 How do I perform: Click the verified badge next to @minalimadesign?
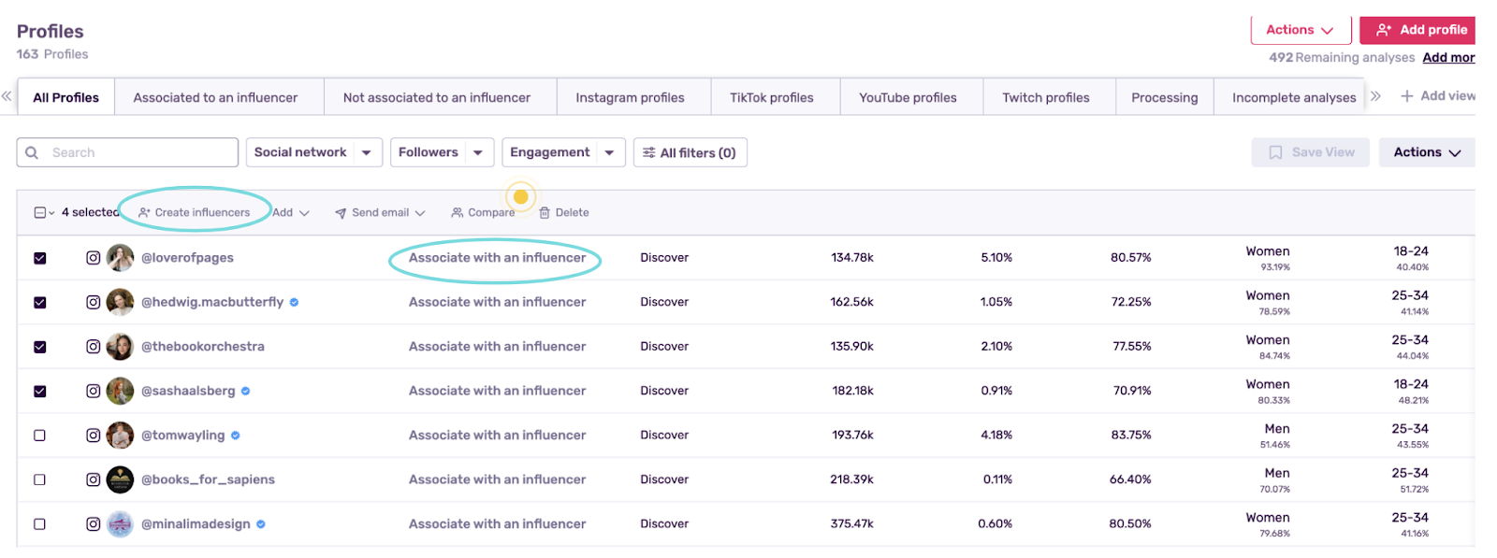[x=261, y=524]
